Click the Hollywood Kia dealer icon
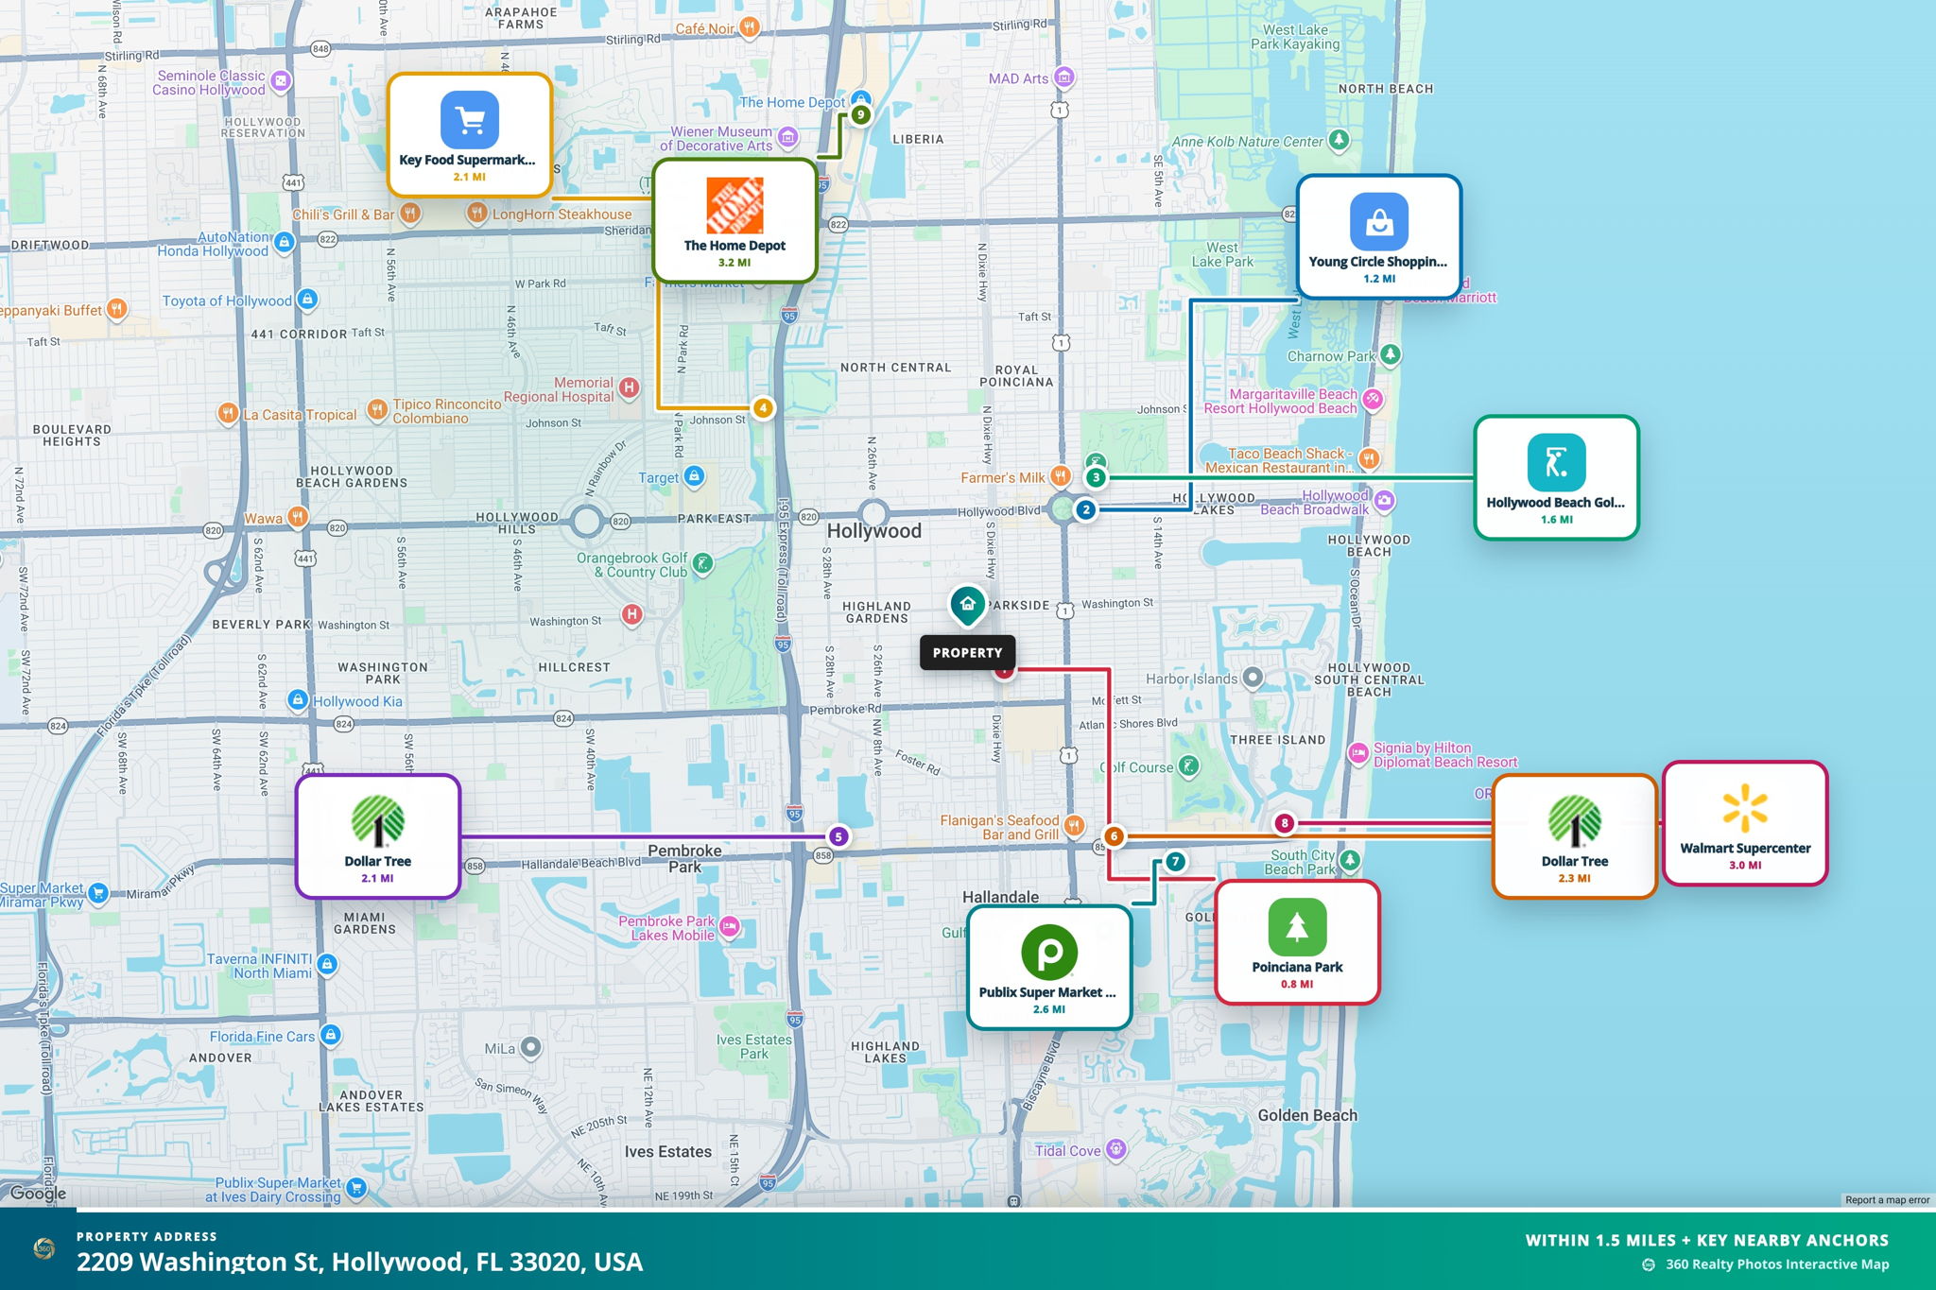 [298, 700]
